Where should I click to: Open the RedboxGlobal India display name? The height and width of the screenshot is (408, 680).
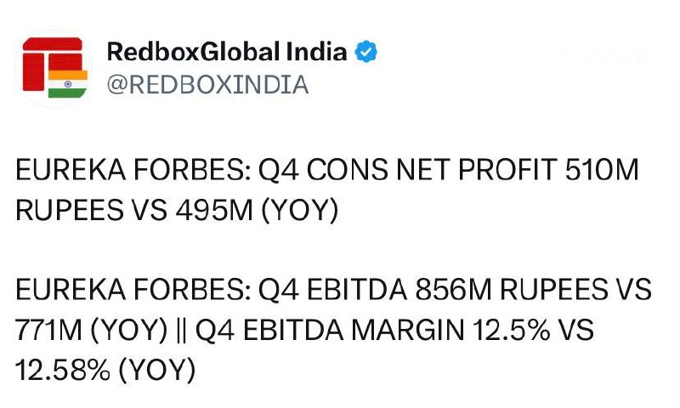tap(227, 52)
